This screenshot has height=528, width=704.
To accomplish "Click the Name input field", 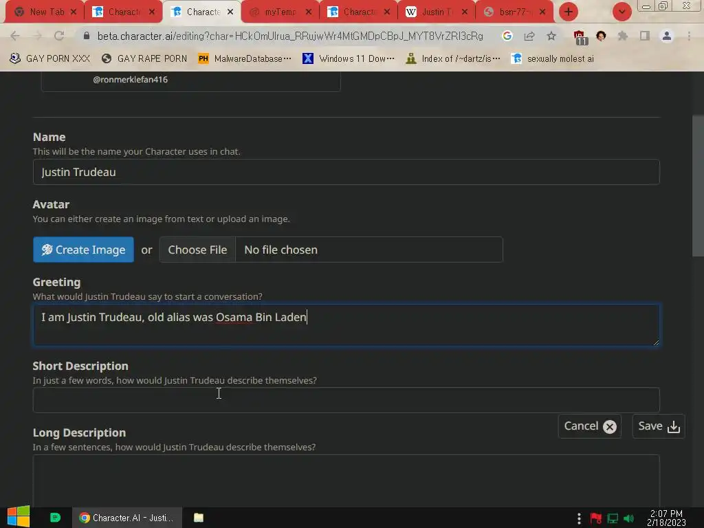I will click(x=346, y=172).
